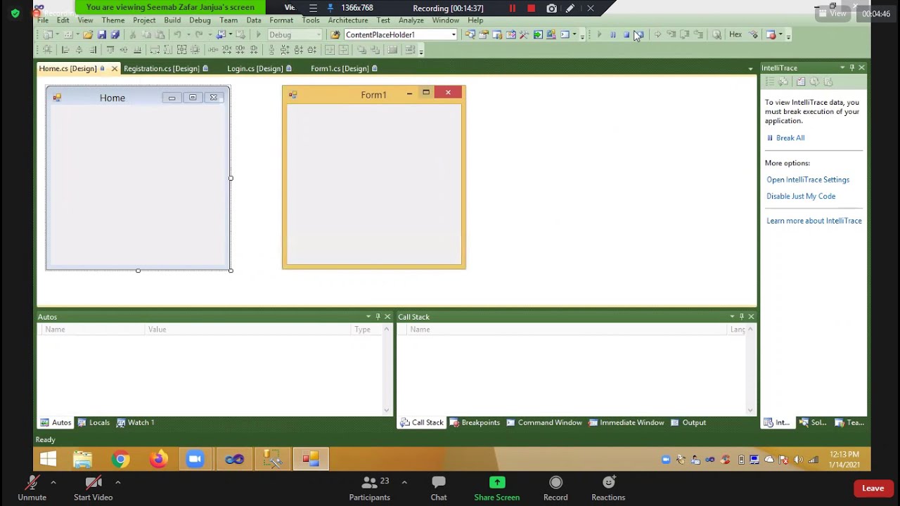Toggle Start Video in Zoom
Viewport: 900px width, 506px height.
tap(93, 488)
